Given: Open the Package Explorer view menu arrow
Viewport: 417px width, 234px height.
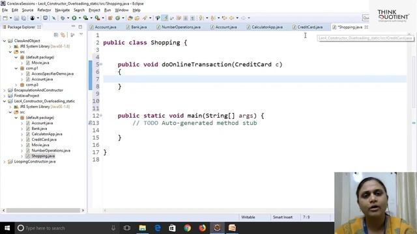Looking at the screenshot, I should [x=81, y=34].
